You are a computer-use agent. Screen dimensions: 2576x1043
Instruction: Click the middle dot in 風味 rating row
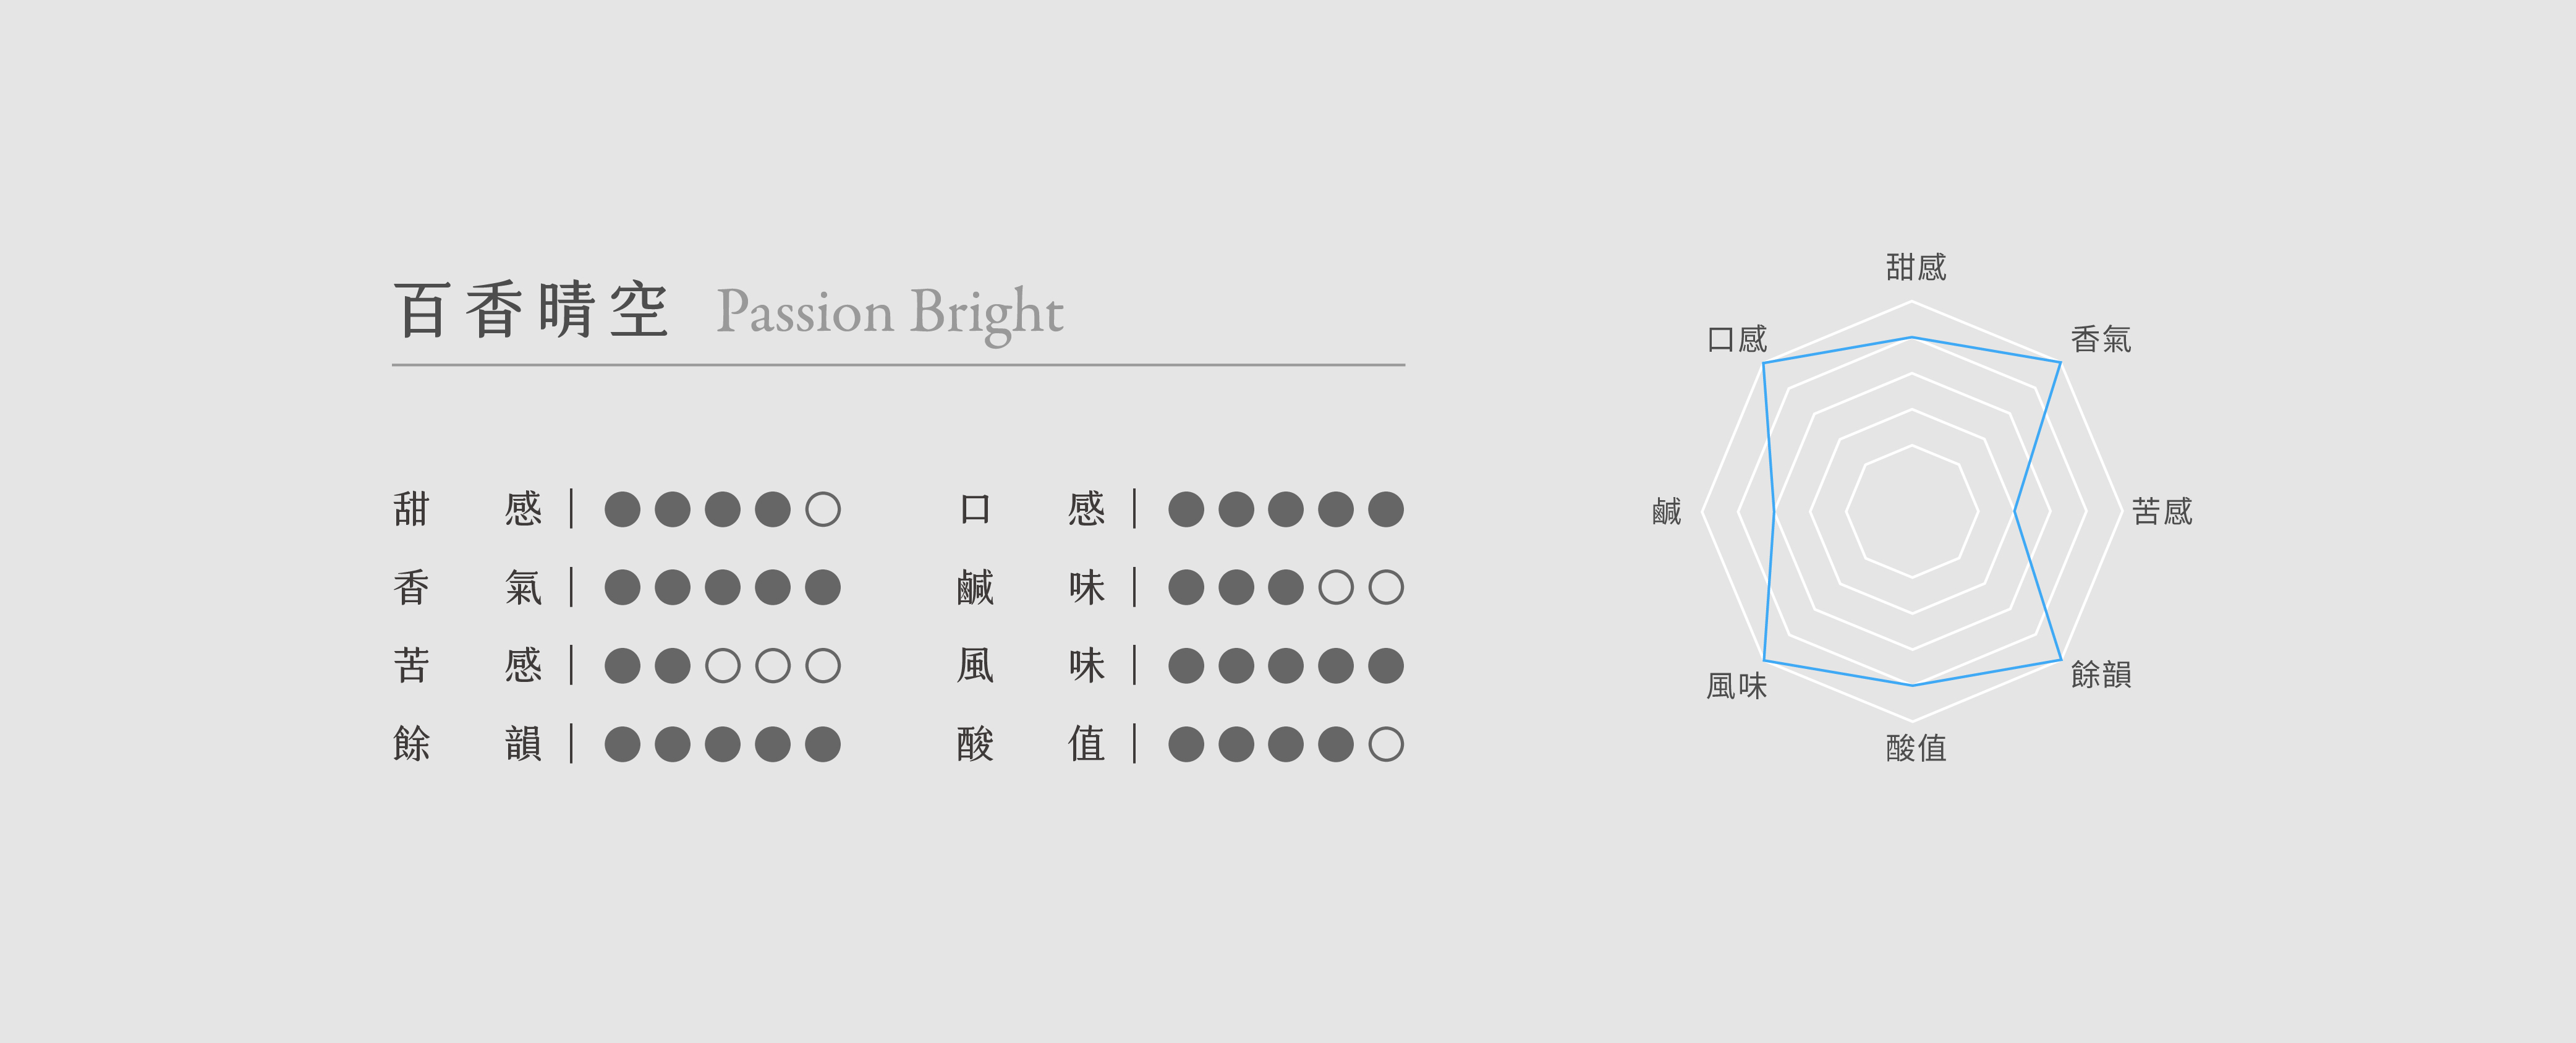(1286, 666)
